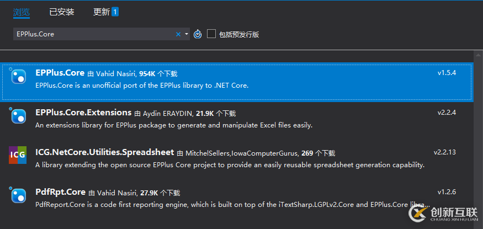Click the ICG logo package icon
483x229 pixels.
(x=18, y=155)
